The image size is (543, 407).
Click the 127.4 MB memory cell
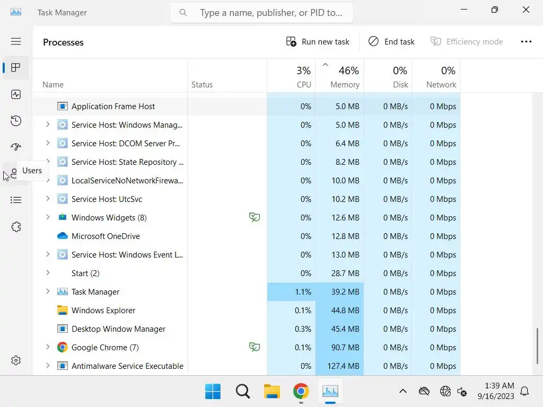pyautogui.click(x=340, y=366)
